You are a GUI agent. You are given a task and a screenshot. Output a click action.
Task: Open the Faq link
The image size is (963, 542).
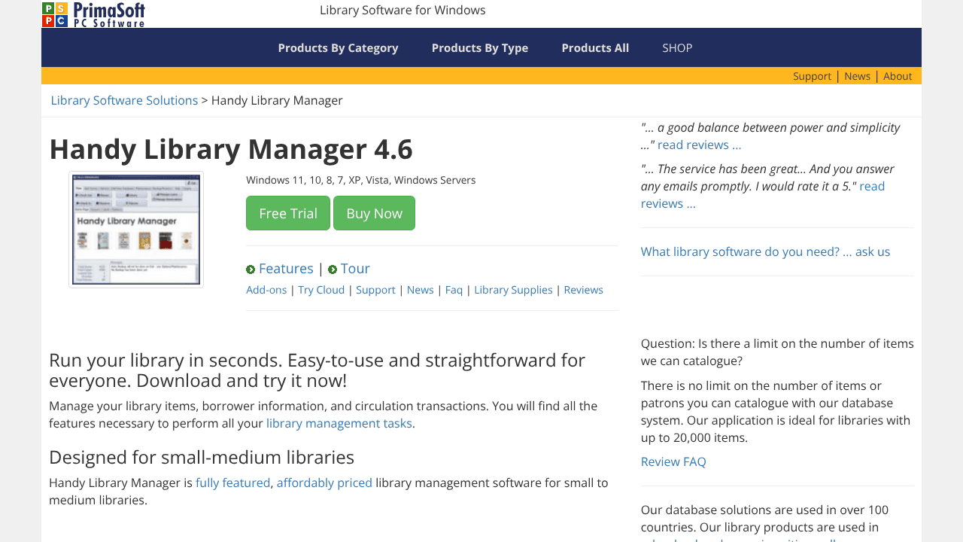point(454,290)
